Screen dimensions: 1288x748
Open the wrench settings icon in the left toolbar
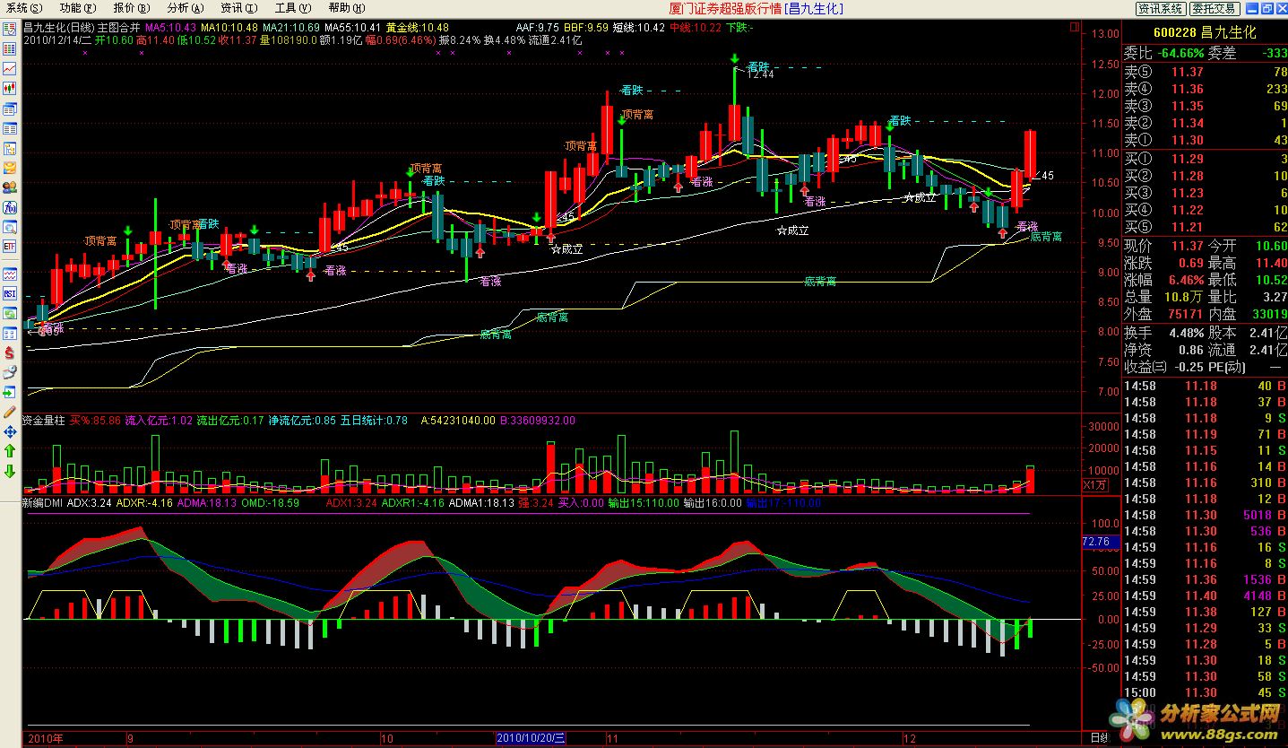10,373
